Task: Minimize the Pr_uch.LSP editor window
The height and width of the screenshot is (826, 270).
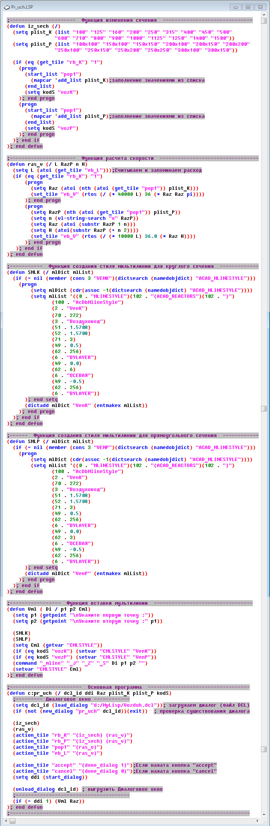Action: click(235, 7)
